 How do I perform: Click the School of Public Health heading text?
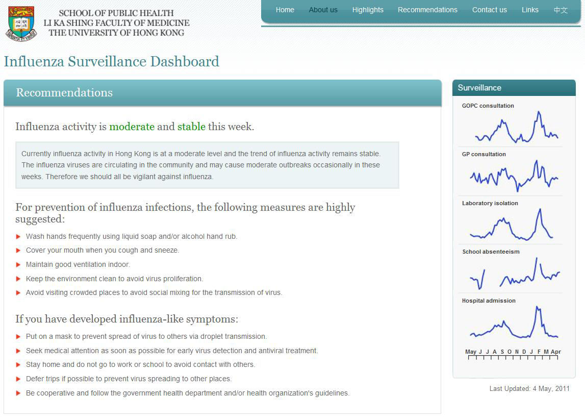tap(116, 13)
